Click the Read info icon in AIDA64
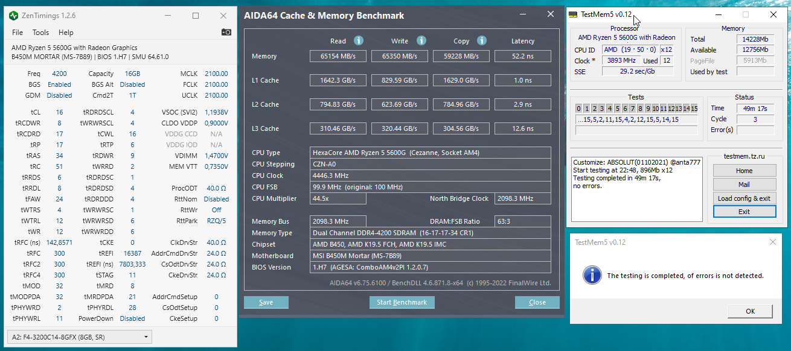This screenshot has height=351, width=791. [358, 40]
